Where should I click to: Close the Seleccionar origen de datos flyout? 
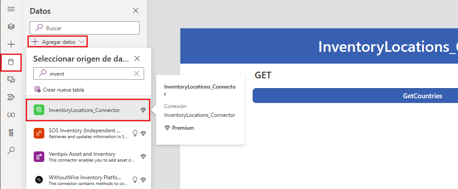tap(137, 58)
